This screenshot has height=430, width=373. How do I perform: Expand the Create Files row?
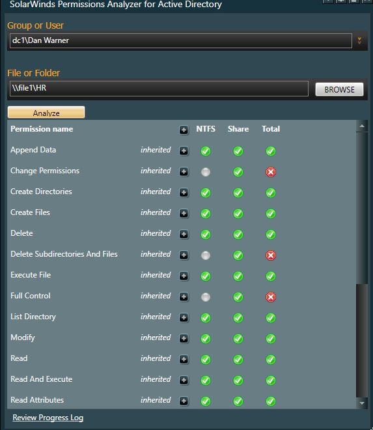pos(184,213)
